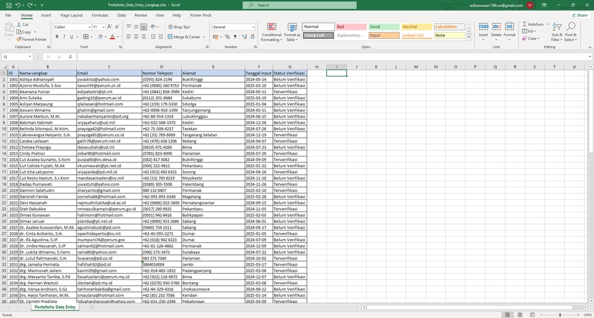This screenshot has height=318, width=594.
Task: Open Sort & Filter options
Action: tap(557, 31)
